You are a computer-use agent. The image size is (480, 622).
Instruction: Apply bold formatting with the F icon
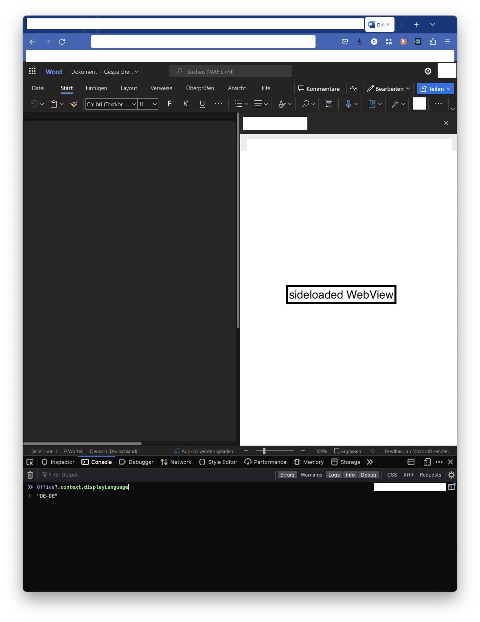[169, 104]
